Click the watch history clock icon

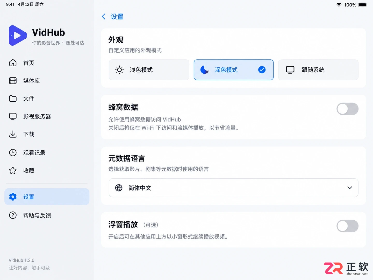[x=13, y=153]
